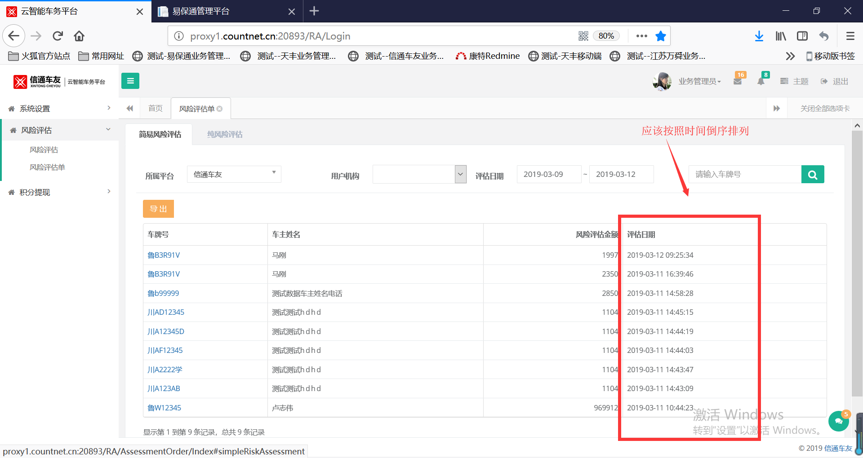Open the 鲁b99999 license plate link
This screenshot has height=458, width=863.
pos(163,293)
